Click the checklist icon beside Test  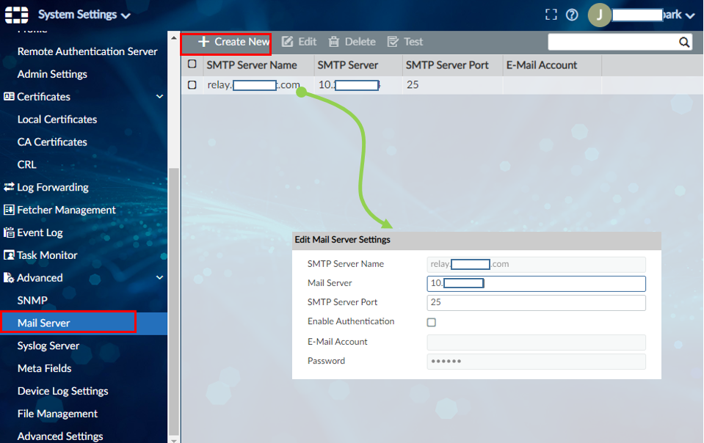coord(393,42)
